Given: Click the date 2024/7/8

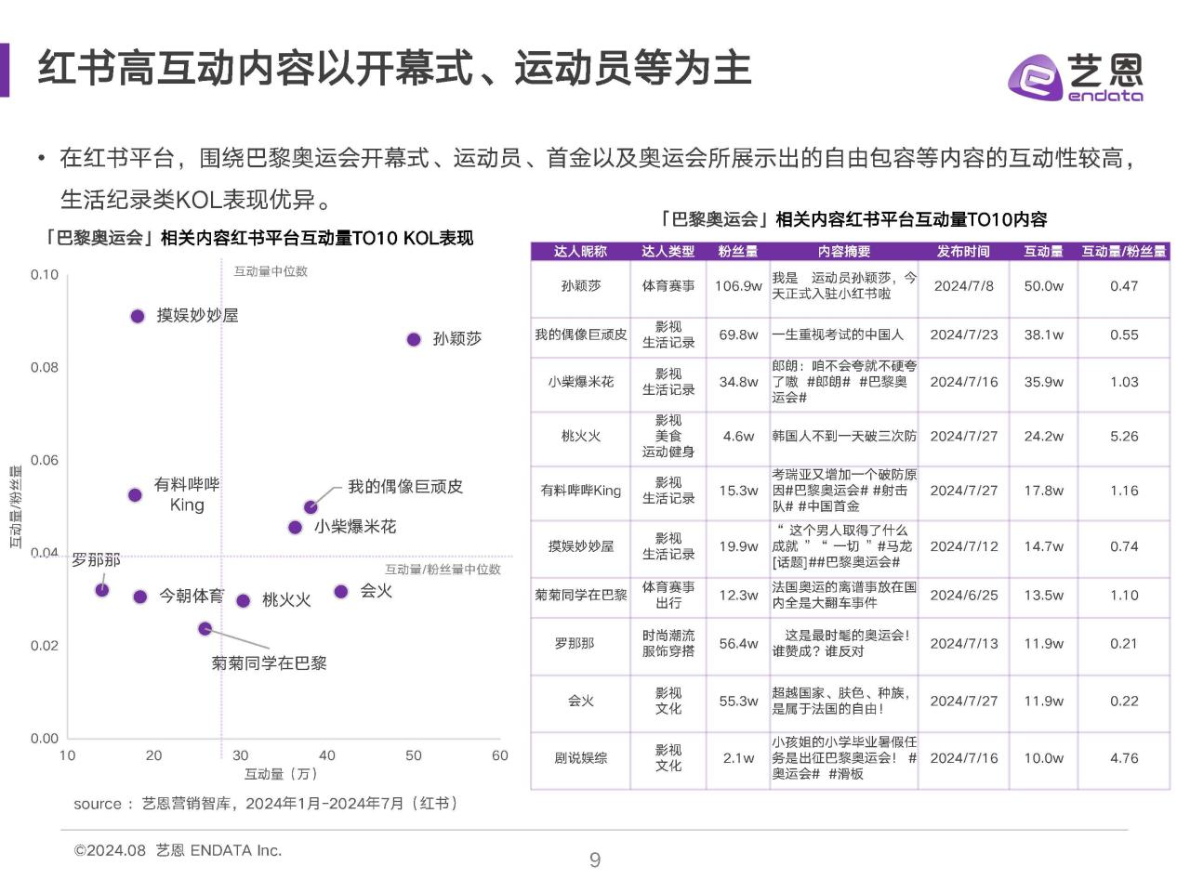Looking at the screenshot, I should point(964,285).
